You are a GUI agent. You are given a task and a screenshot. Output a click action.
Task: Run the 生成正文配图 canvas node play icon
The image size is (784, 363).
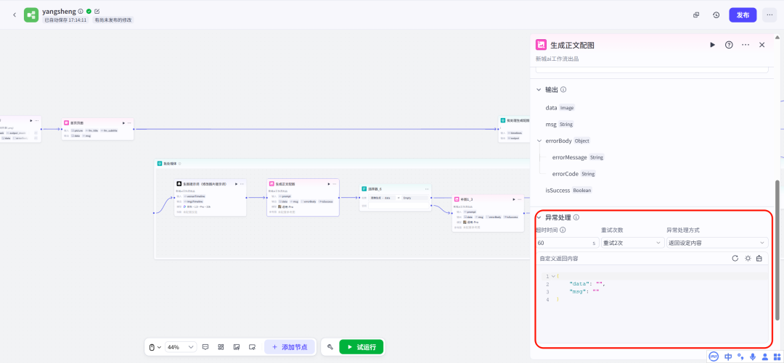[329, 184]
